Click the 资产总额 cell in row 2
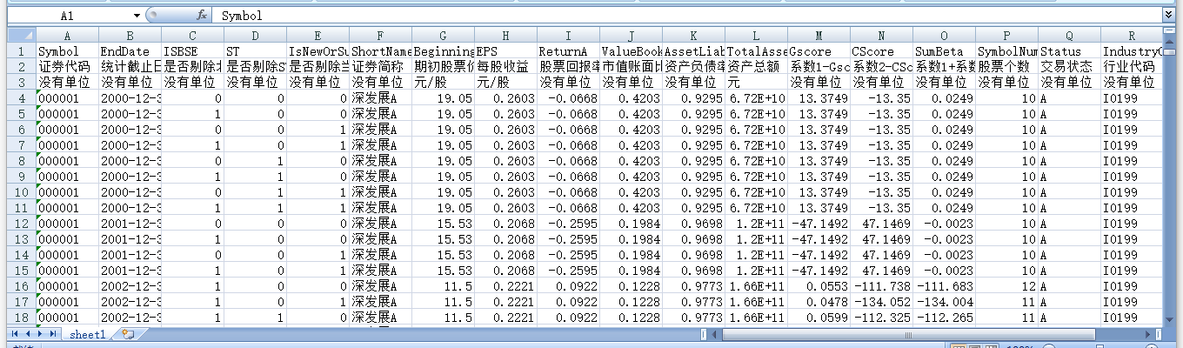1183x348 pixels. pos(756,67)
